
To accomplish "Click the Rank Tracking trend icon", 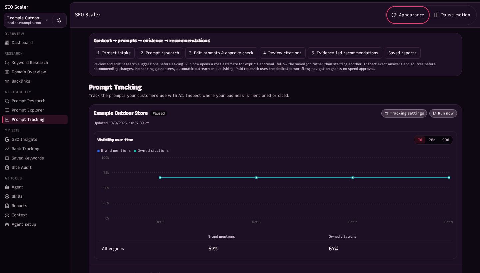I will click(x=7, y=149).
